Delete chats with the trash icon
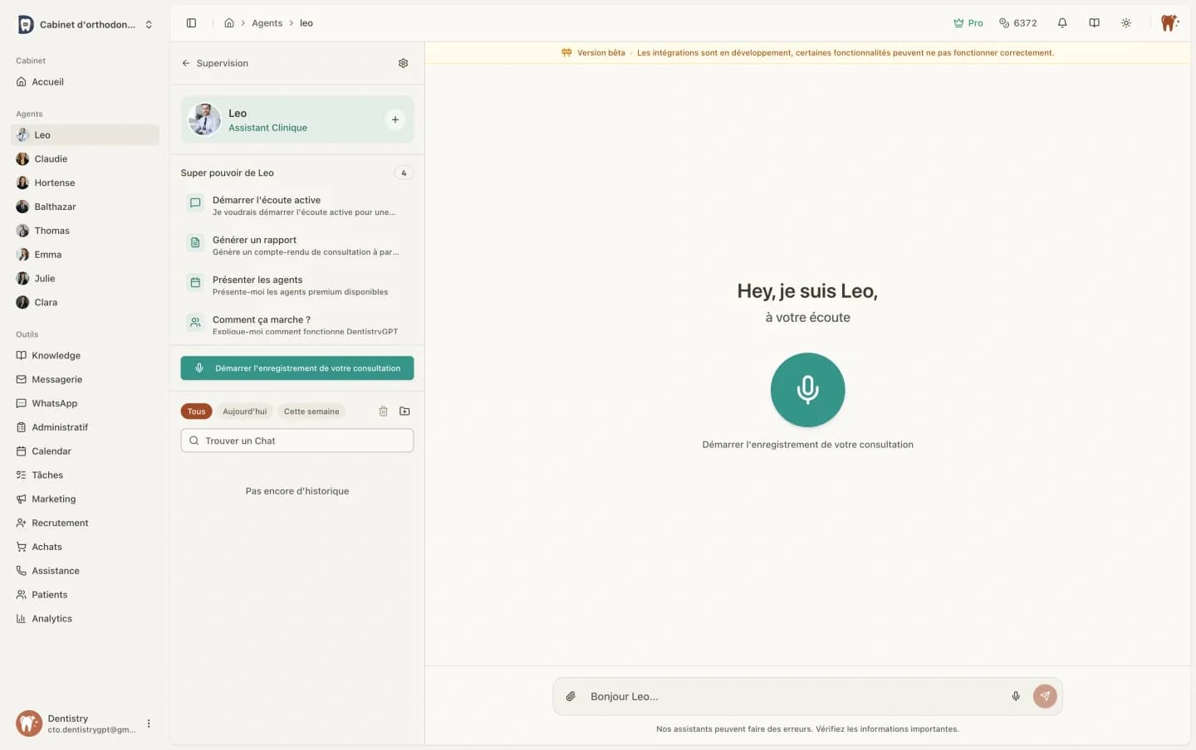Image resolution: width=1196 pixels, height=750 pixels. point(383,412)
